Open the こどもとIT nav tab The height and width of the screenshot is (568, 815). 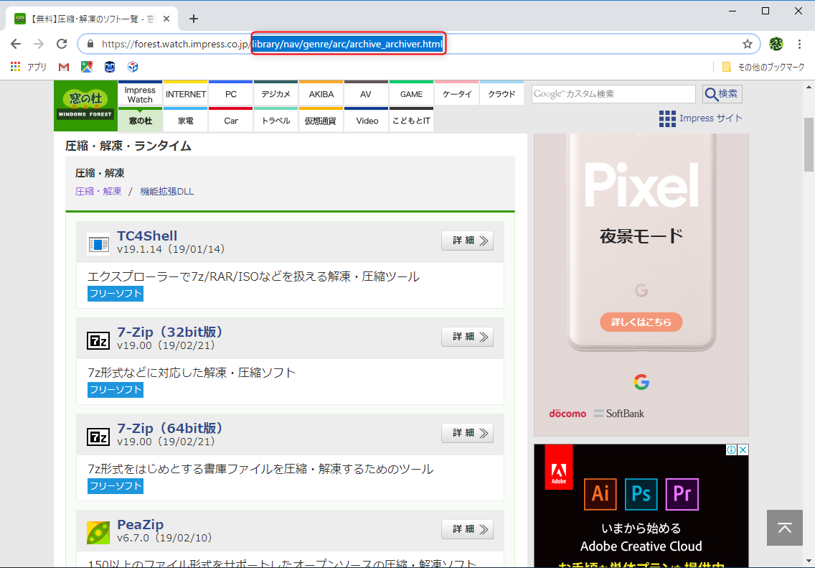tap(411, 120)
